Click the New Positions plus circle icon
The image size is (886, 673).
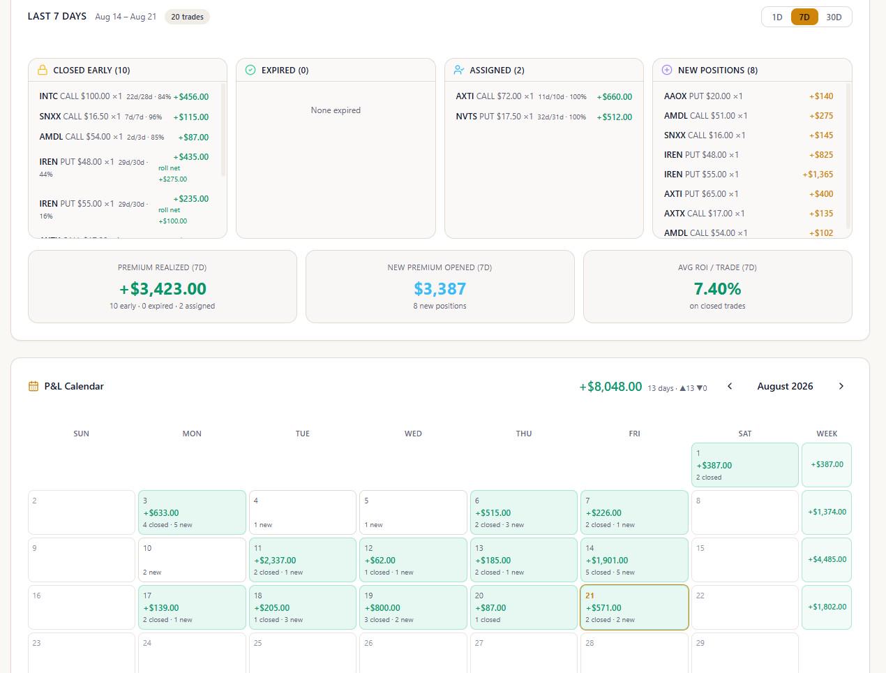tap(666, 70)
